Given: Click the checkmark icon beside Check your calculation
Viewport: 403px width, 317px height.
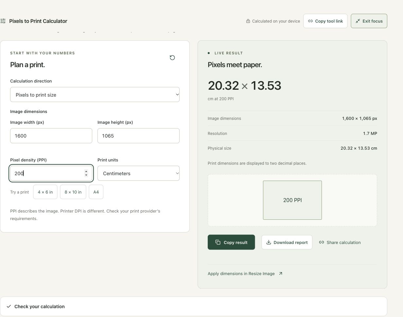Looking at the screenshot, I should [9, 307].
